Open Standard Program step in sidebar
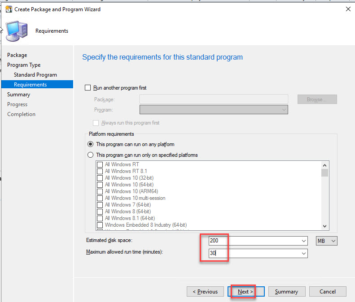 tap(35, 75)
